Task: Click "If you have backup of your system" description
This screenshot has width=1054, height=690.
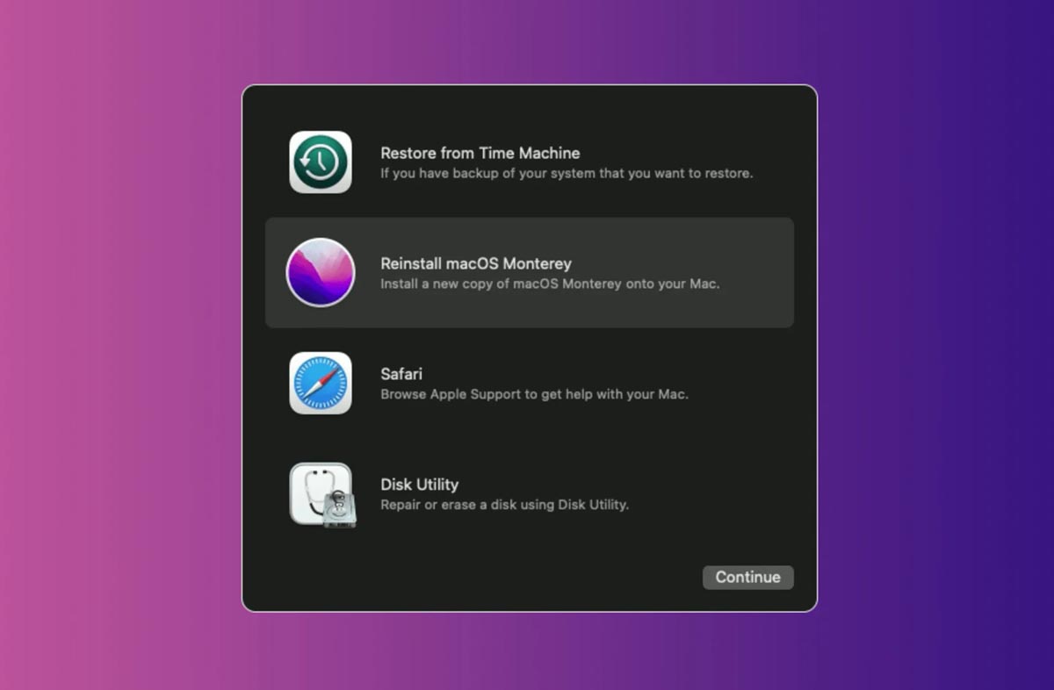Action: [x=567, y=173]
